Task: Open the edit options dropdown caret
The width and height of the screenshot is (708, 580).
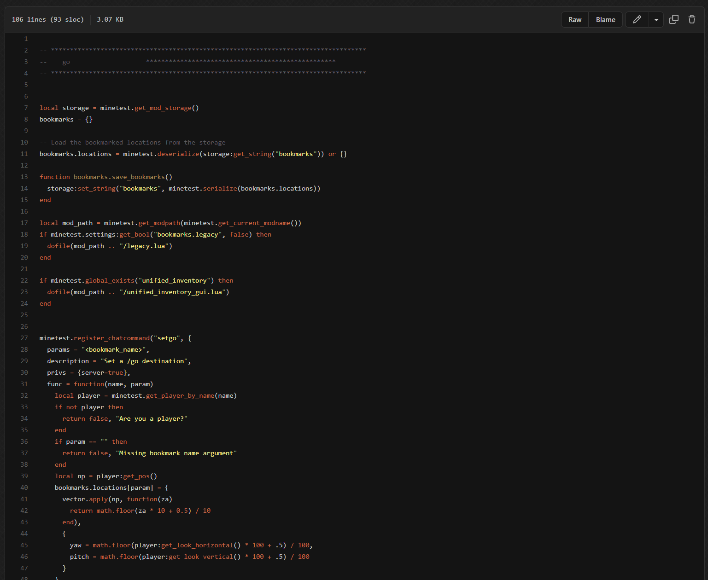Action: tap(656, 20)
